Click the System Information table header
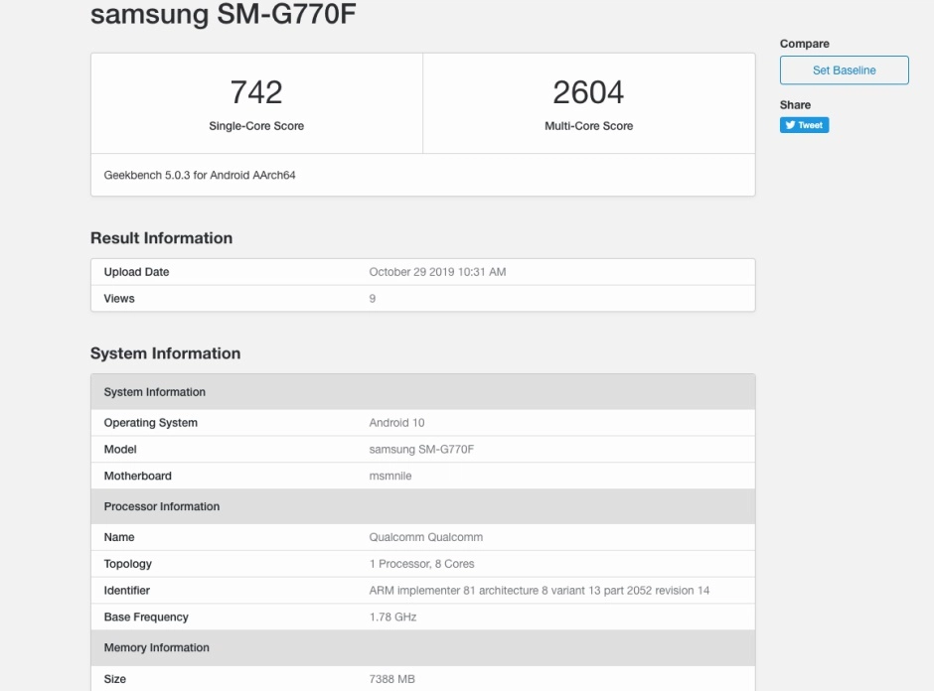 155,392
